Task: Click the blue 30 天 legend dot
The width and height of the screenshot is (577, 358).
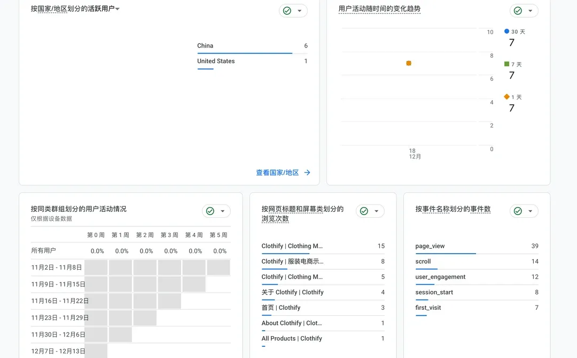Action: 506,32
